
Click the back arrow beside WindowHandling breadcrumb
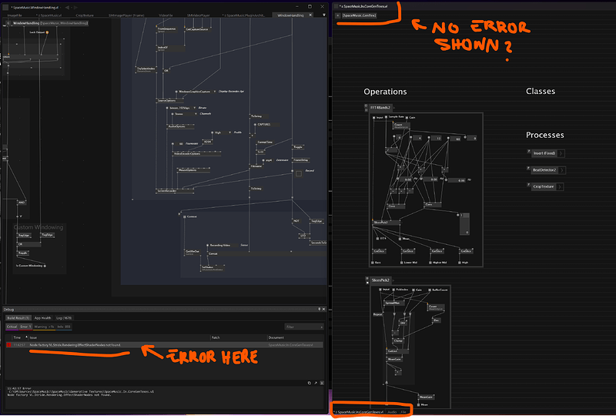pos(7,23)
